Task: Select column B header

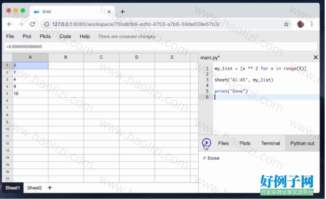Action: [x=66, y=57]
